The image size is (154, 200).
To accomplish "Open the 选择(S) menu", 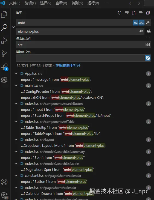I will click(46, 3).
